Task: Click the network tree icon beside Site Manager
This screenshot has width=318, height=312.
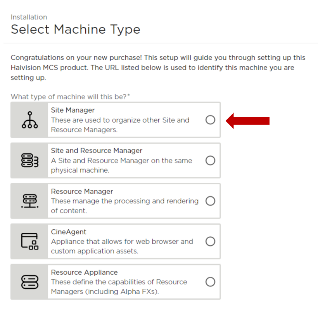Action: pyautogui.click(x=29, y=120)
